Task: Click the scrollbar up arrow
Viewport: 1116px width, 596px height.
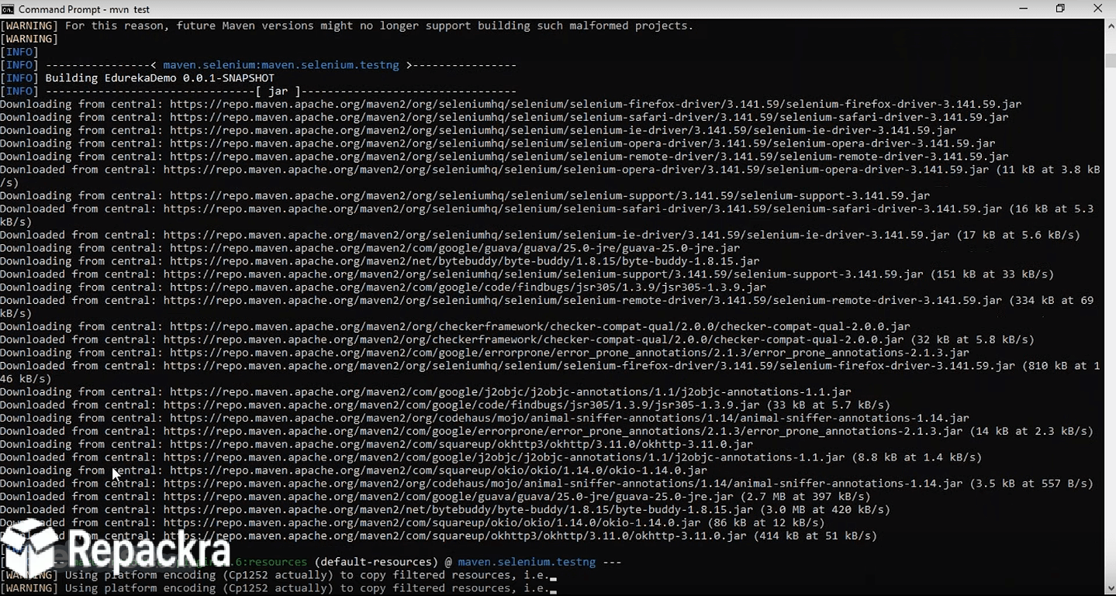Action: [1110, 26]
